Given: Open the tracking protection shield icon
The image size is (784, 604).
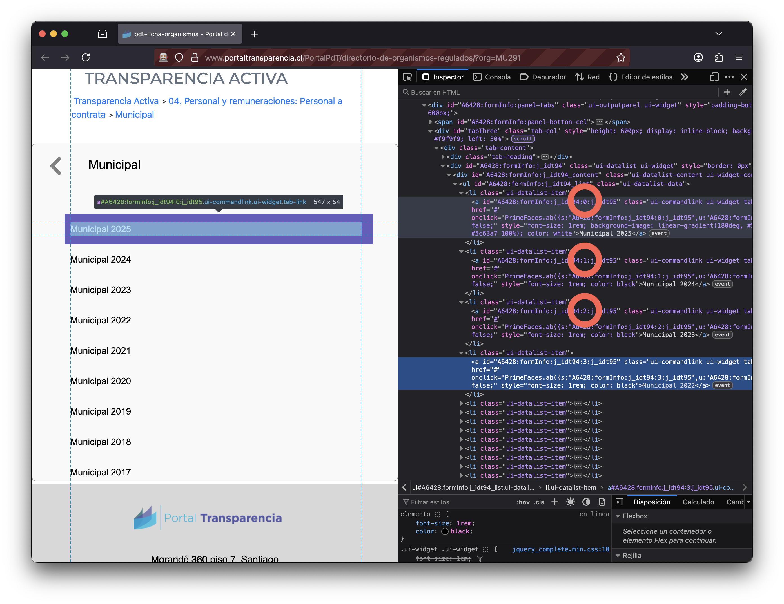Looking at the screenshot, I should pos(179,57).
